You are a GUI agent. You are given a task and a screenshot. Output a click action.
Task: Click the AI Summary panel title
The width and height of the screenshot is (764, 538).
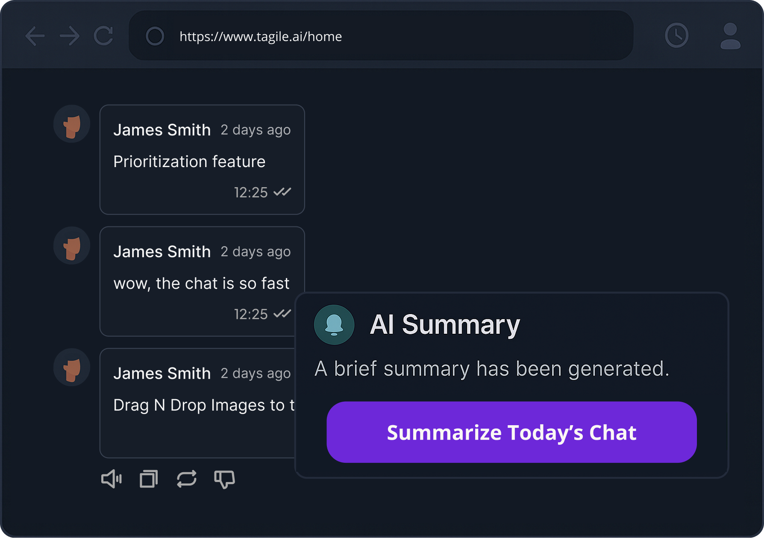click(445, 325)
